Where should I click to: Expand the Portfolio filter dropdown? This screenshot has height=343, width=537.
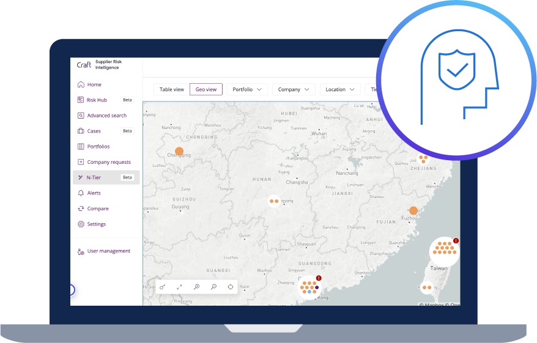[247, 89]
